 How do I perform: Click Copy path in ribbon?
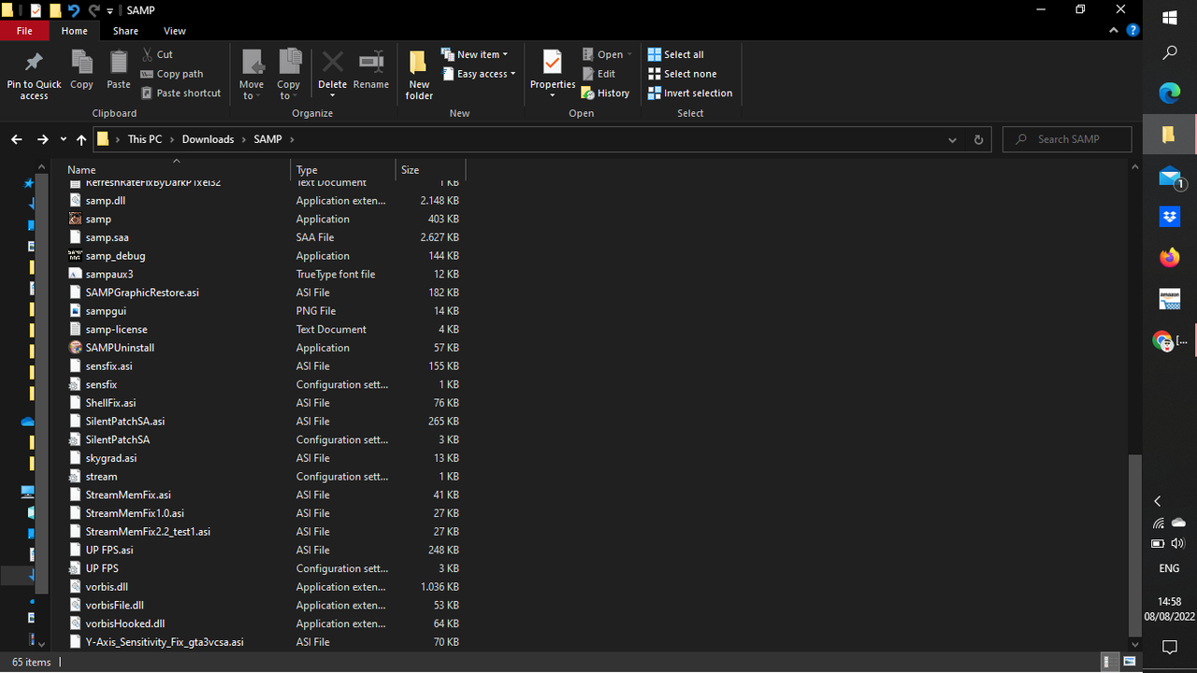tap(172, 74)
